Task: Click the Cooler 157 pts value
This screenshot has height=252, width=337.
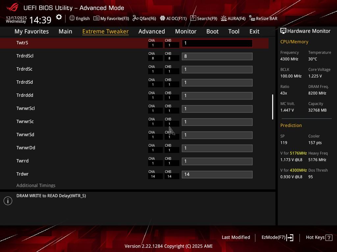Action: 315,143
